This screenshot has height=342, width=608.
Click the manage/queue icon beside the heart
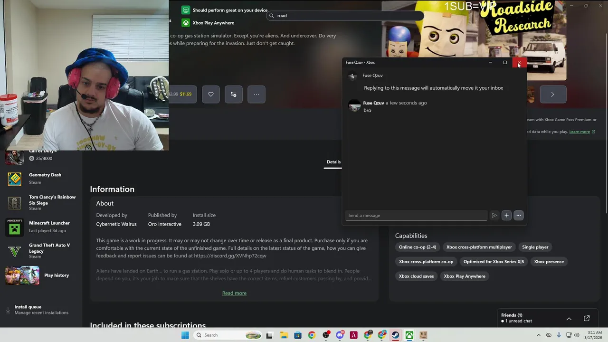point(234,94)
